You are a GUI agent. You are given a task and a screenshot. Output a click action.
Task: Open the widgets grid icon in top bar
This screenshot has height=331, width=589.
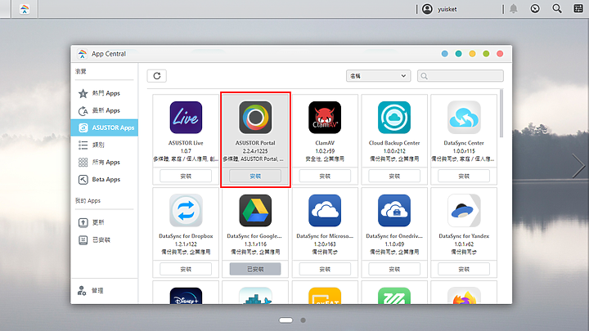tap(578, 9)
